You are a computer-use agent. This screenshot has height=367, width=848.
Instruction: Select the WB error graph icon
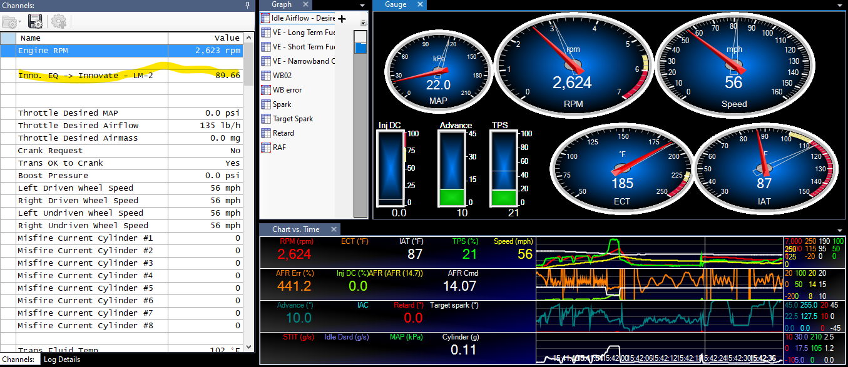point(265,90)
